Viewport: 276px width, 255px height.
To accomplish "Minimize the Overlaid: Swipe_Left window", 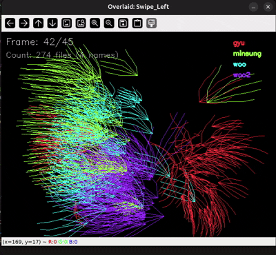I will (x=254, y=7).
